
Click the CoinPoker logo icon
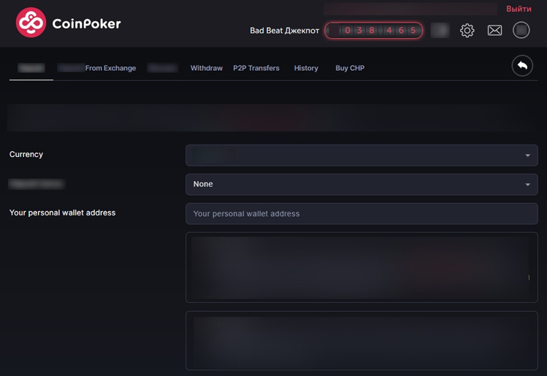coord(31,23)
